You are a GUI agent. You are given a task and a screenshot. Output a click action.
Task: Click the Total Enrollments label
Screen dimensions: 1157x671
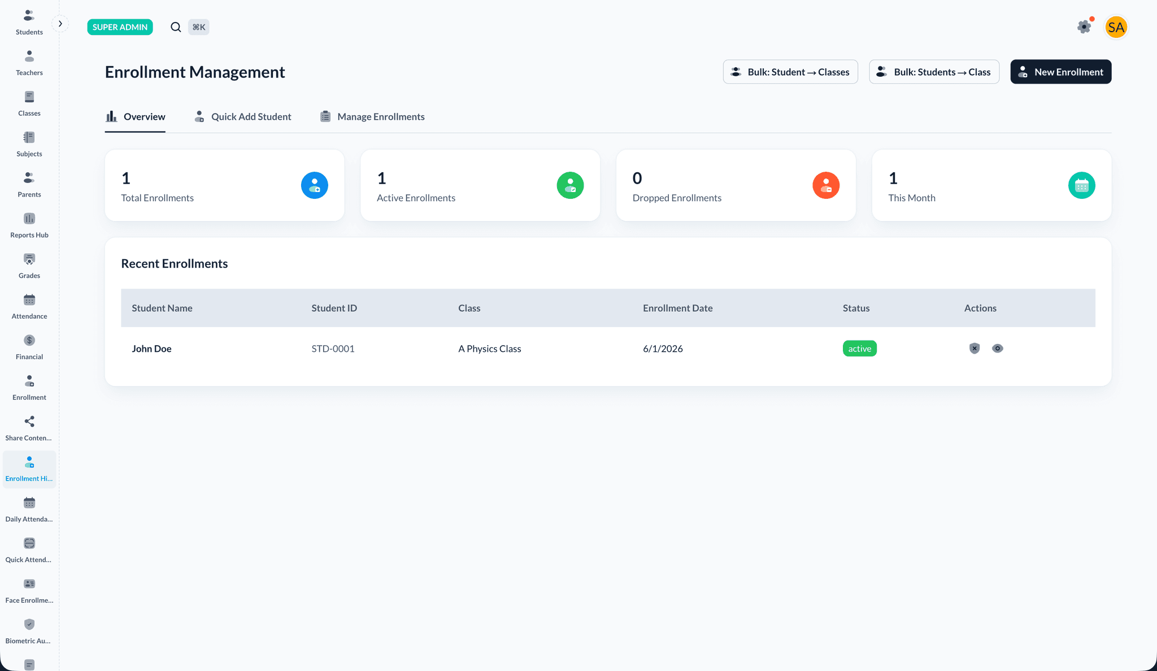[157, 198]
